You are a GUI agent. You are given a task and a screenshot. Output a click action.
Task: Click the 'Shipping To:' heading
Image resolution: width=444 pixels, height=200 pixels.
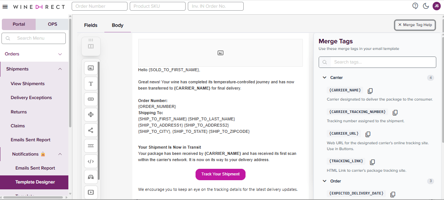[x=151, y=113]
